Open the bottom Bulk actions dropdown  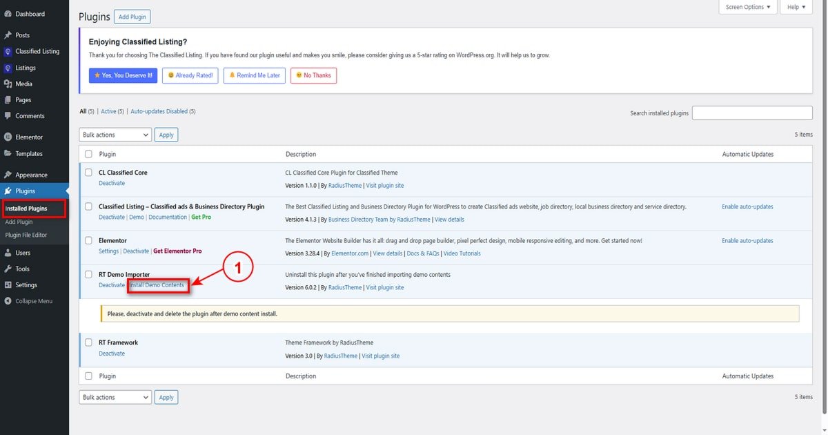115,397
